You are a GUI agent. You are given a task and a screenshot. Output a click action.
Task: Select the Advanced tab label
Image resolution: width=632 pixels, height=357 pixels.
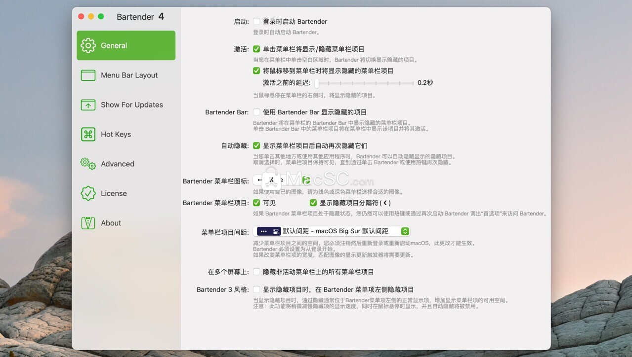tap(118, 164)
